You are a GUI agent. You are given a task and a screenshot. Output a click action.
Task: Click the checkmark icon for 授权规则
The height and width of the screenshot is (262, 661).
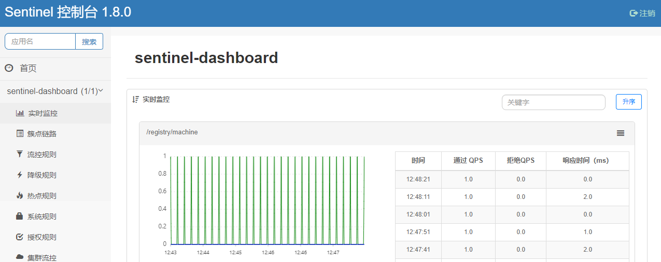click(20, 237)
